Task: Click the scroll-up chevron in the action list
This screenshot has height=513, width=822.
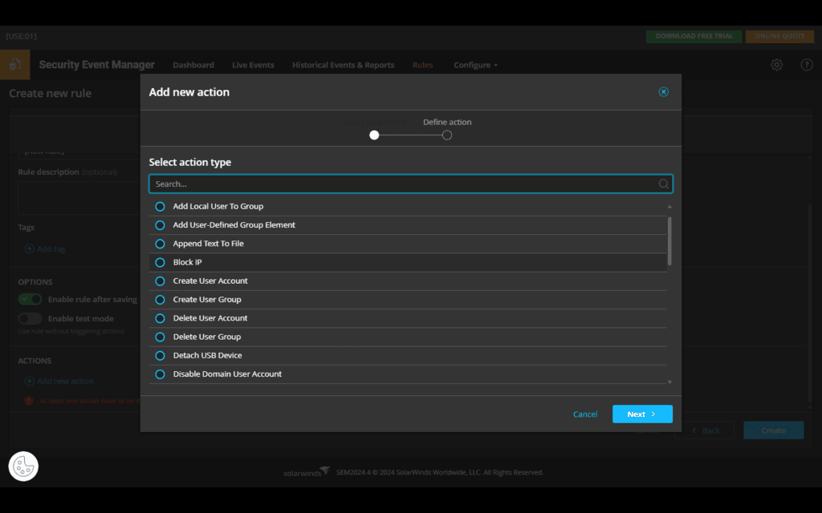Action: click(x=669, y=206)
